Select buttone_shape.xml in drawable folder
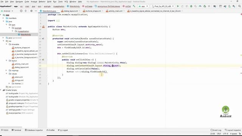Image resolution: width=242 pixels, height=136 pixels. [22, 48]
